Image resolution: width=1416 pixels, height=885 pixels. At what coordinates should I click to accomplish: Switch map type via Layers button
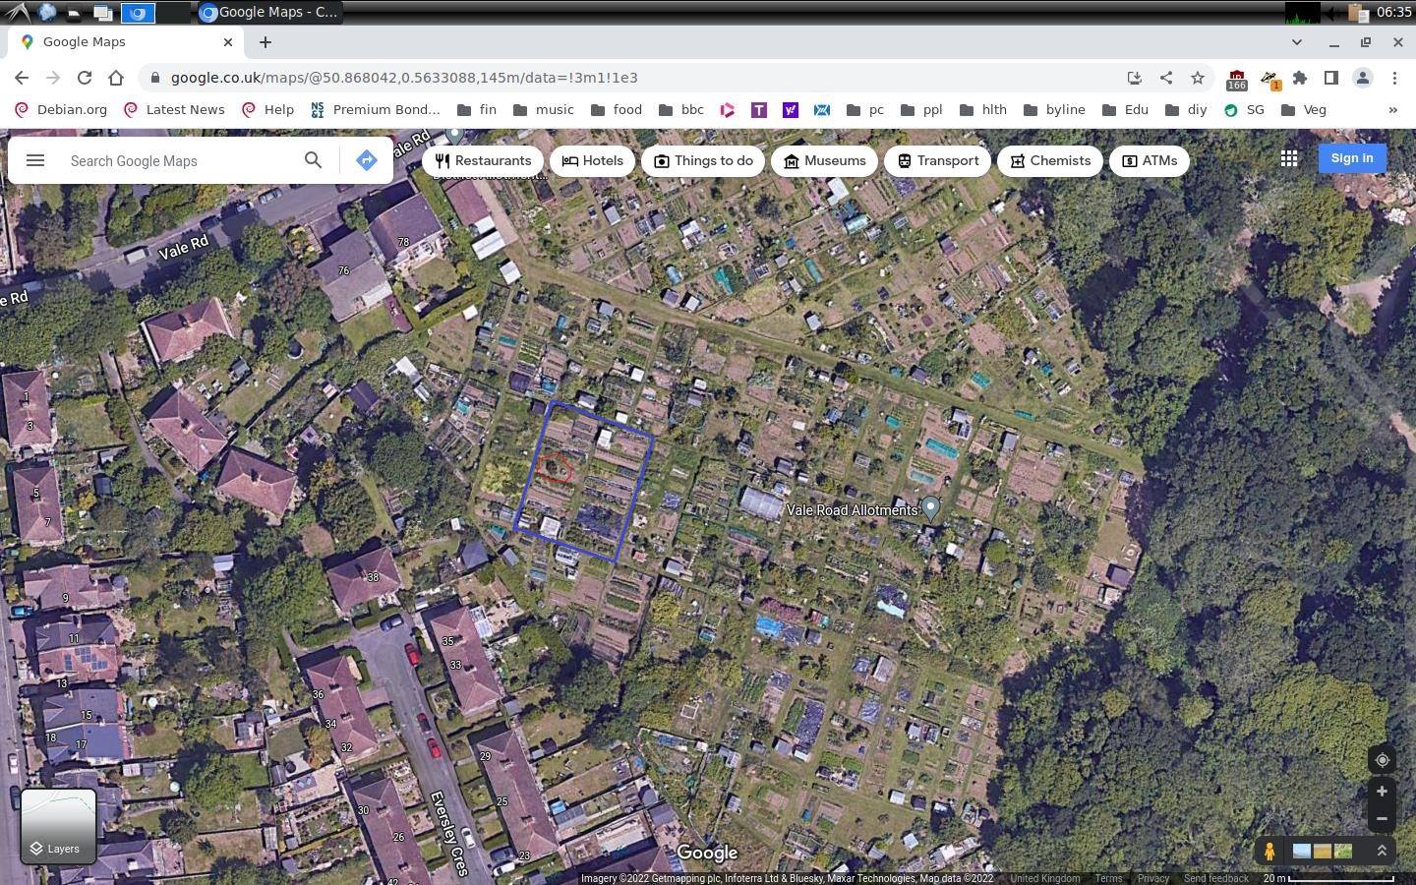point(58,826)
